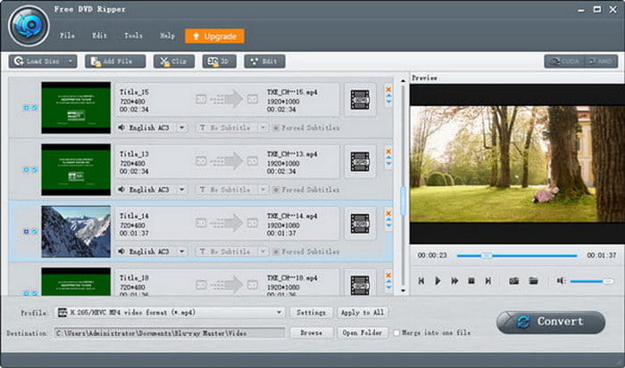The image size is (625, 368).
Task: Click Open Folder button
Action: (x=362, y=332)
